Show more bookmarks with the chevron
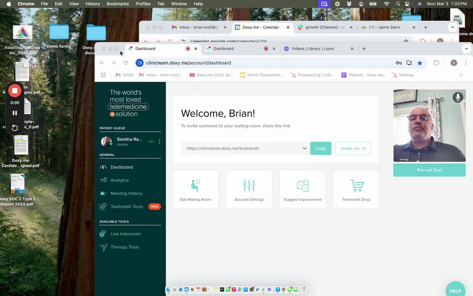This screenshot has width=473, height=296. click(461, 75)
